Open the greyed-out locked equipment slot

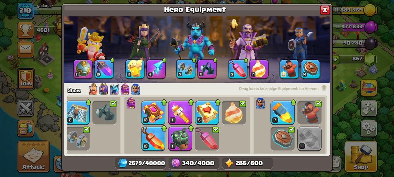pos(309,139)
